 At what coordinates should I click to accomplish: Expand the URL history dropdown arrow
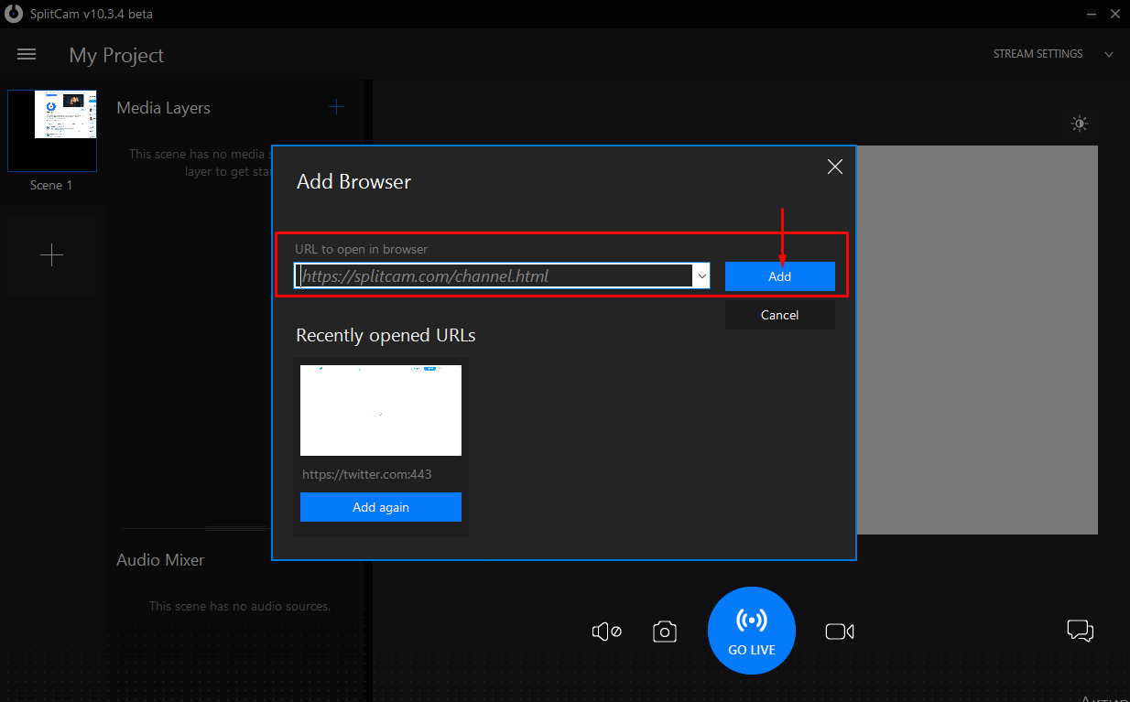click(x=702, y=275)
